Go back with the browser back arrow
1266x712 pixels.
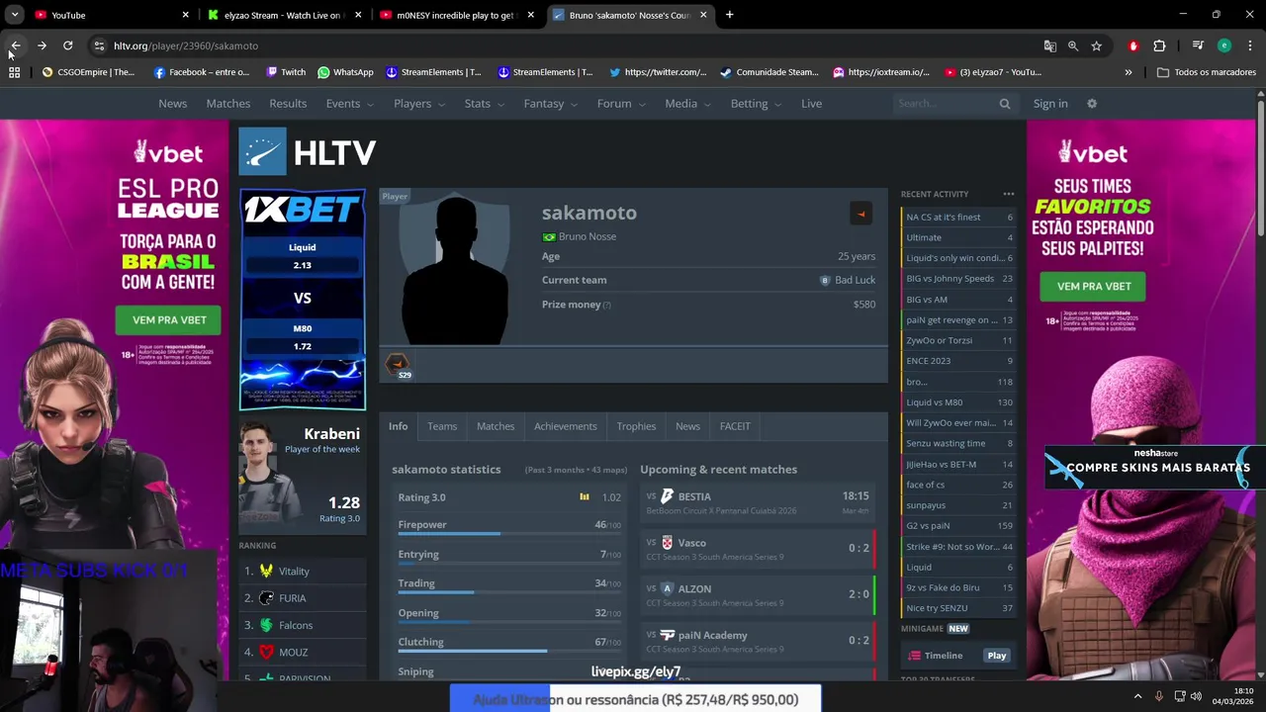pos(16,45)
